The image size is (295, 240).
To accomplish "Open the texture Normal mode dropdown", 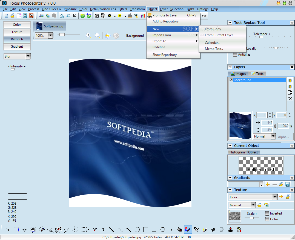I will pyautogui.click(x=253, y=205).
